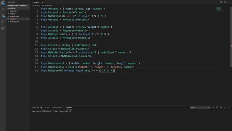Click 'Color1' type name on line 11
This screenshot has width=232, height=131.
pos(52,45)
